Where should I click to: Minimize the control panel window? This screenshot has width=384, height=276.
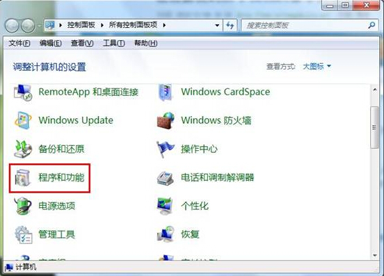click(x=330, y=6)
